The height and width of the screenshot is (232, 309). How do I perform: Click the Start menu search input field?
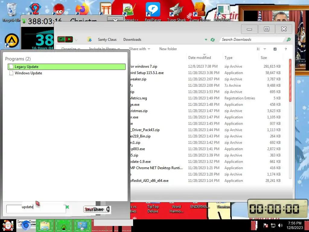click(x=36, y=209)
